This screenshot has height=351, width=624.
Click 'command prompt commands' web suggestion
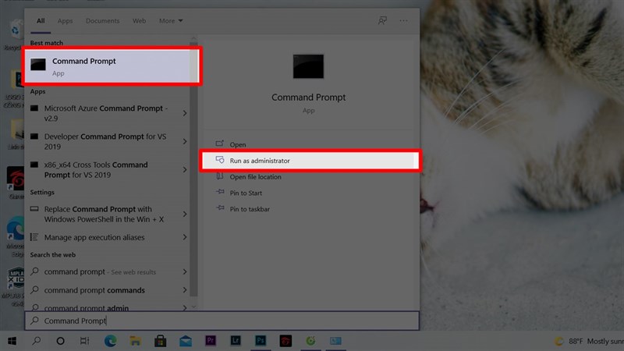pos(94,290)
